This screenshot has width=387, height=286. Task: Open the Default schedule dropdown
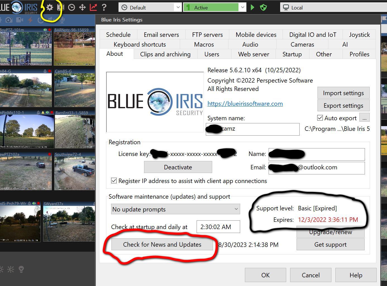(150, 8)
